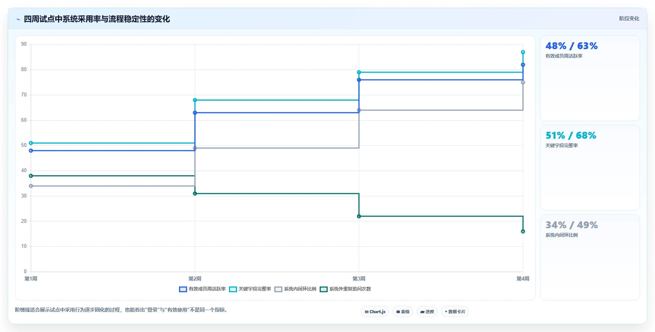The image size is (655, 332).
Task: Click the week 3 point at 22 on the dark green line
Action: click(x=359, y=216)
